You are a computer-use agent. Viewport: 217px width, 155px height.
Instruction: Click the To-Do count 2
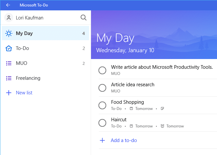[84, 48]
